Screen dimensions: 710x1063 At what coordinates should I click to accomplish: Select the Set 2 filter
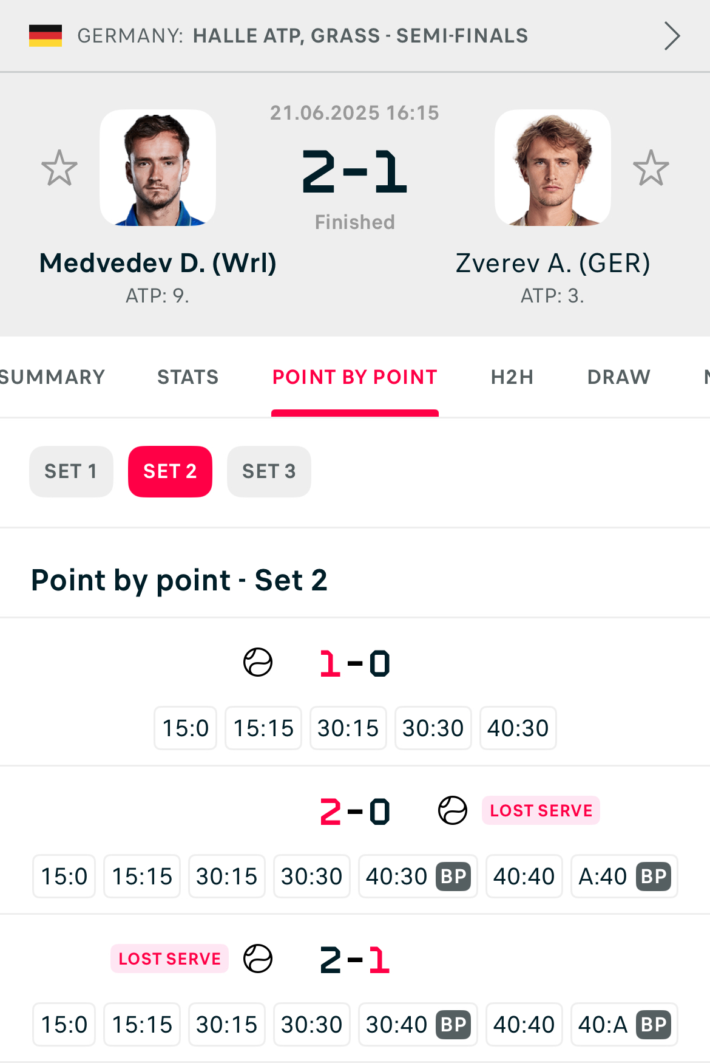(x=170, y=471)
